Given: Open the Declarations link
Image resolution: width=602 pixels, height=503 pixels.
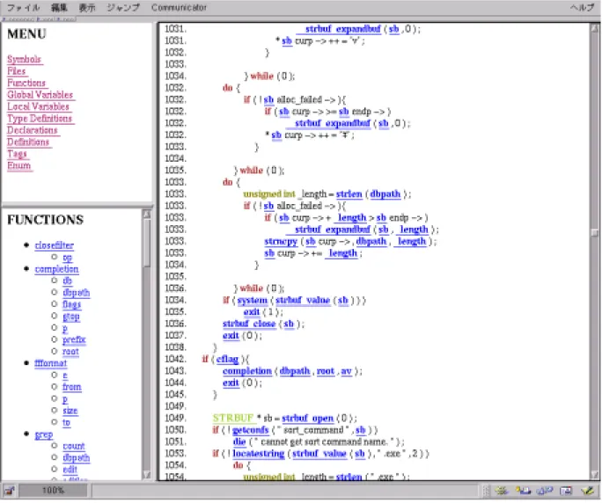Looking at the screenshot, I should coord(33,130).
